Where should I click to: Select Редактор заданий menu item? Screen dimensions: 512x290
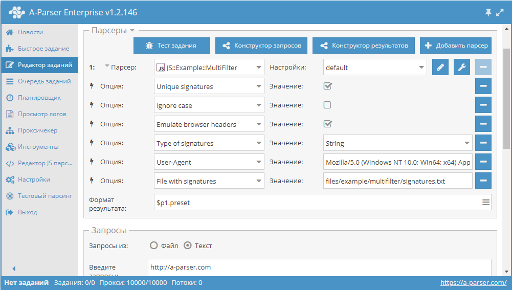39,64
